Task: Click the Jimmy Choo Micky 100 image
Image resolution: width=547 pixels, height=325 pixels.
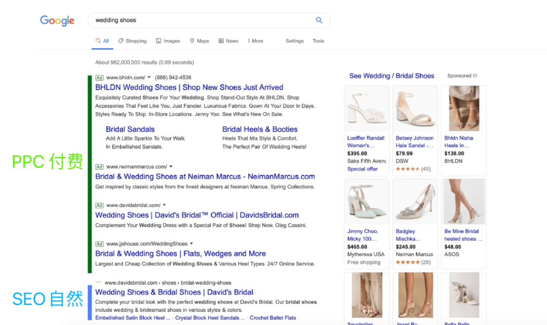Action: 367,202
